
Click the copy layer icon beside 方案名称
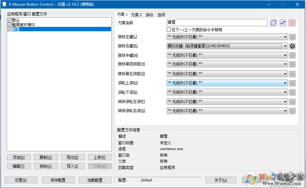[273, 22]
